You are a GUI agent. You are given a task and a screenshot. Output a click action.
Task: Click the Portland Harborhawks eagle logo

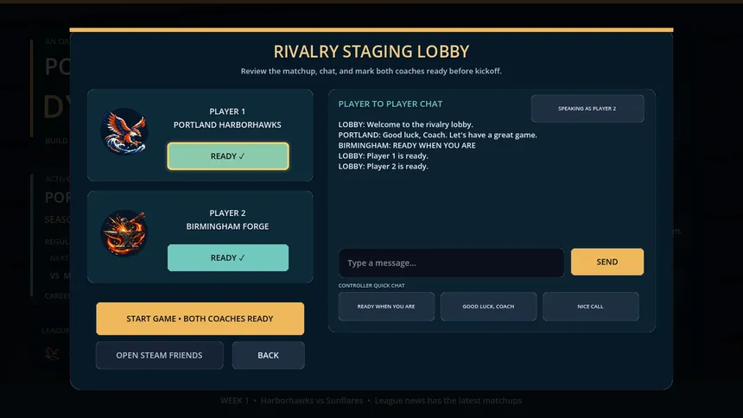click(x=124, y=131)
